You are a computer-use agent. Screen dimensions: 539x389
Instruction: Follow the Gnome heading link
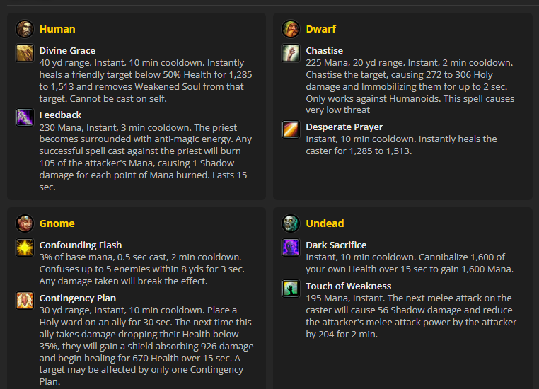click(x=57, y=223)
